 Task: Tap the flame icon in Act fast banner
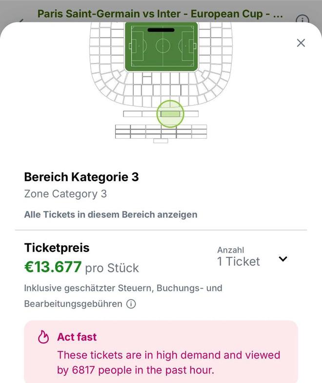click(x=43, y=337)
